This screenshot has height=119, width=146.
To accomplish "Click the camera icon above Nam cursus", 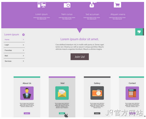I will pos(67,5).
